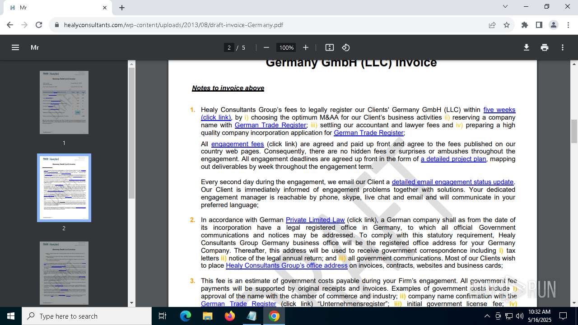This screenshot has width=578, height=325.
Task: Open Chrome profile avatar
Action: pos(554,25)
